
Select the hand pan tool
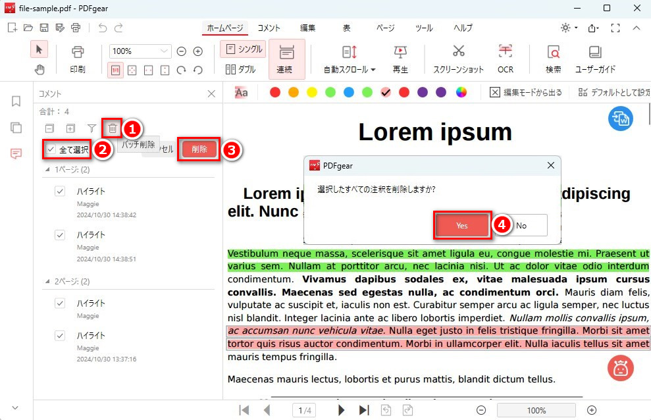click(x=39, y=70)
